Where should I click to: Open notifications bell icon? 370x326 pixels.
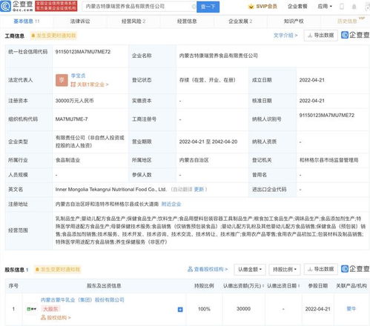(x=354, y=7)
